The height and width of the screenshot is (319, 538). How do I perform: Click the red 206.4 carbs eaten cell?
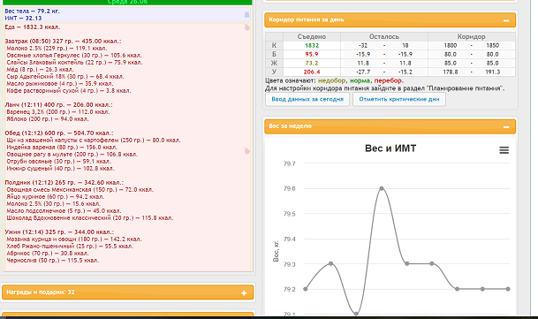(312, 72)
